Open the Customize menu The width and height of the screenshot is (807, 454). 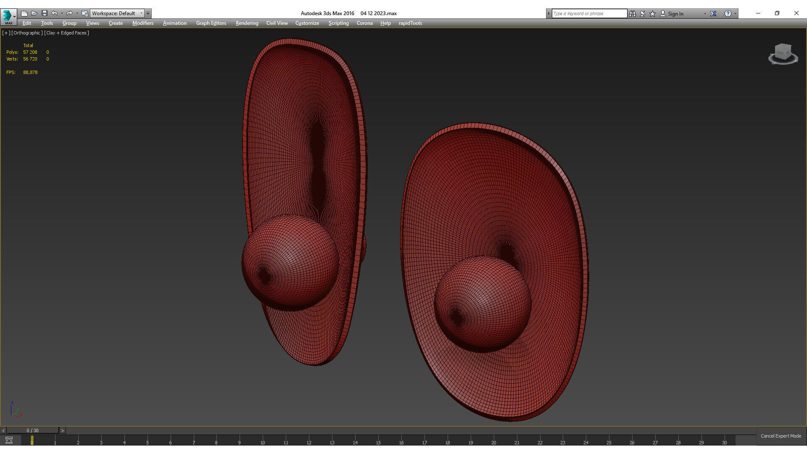click(x=307, y=23)
